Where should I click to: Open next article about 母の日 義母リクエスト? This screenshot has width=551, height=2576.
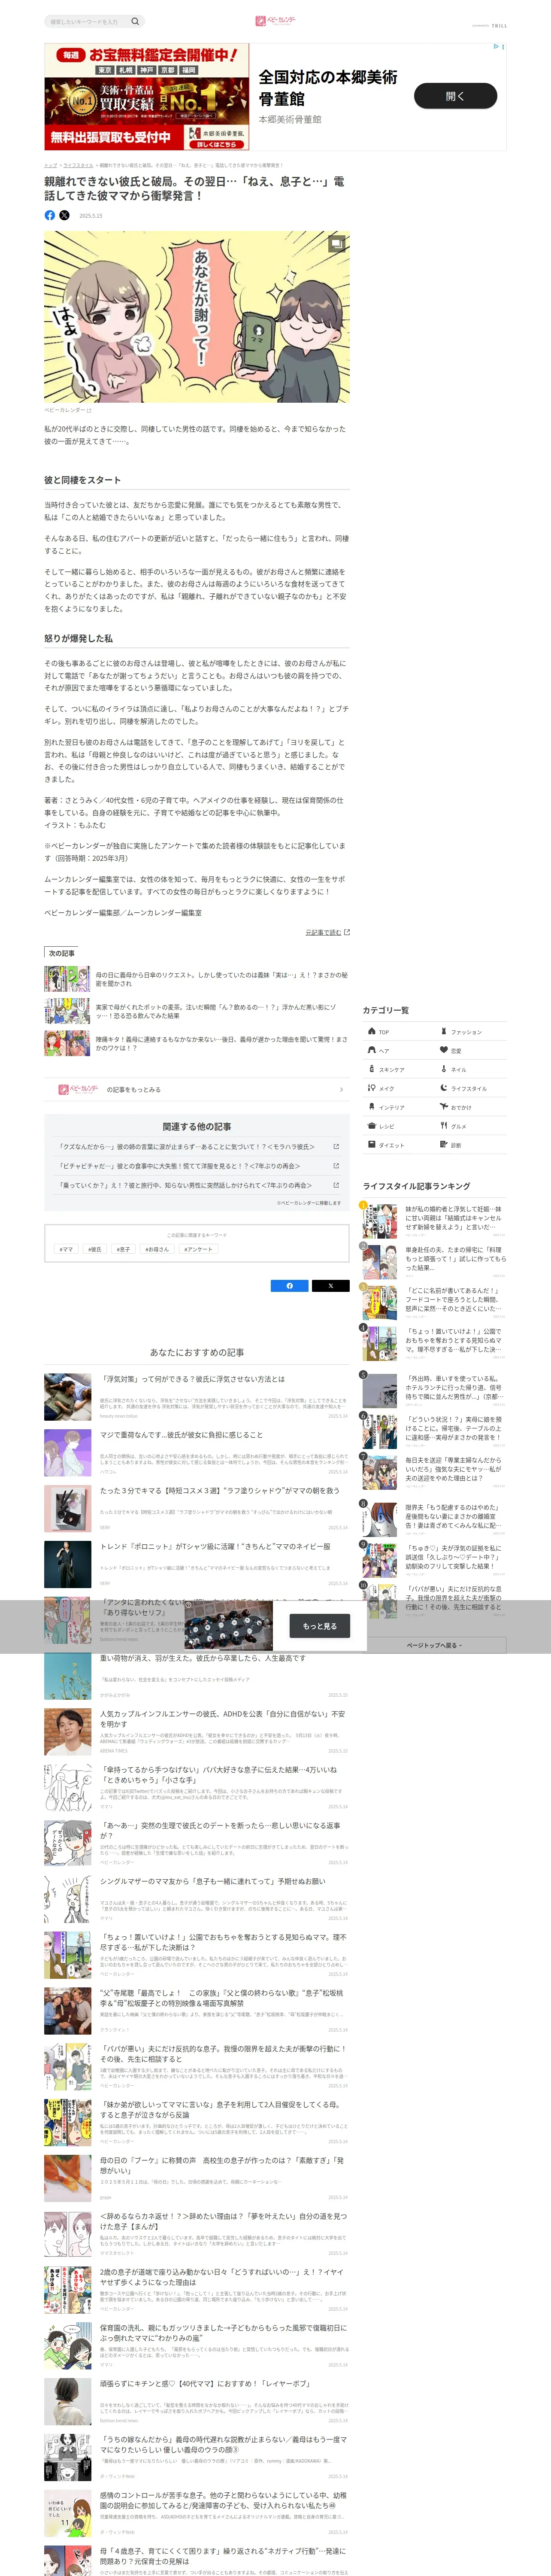197,979
